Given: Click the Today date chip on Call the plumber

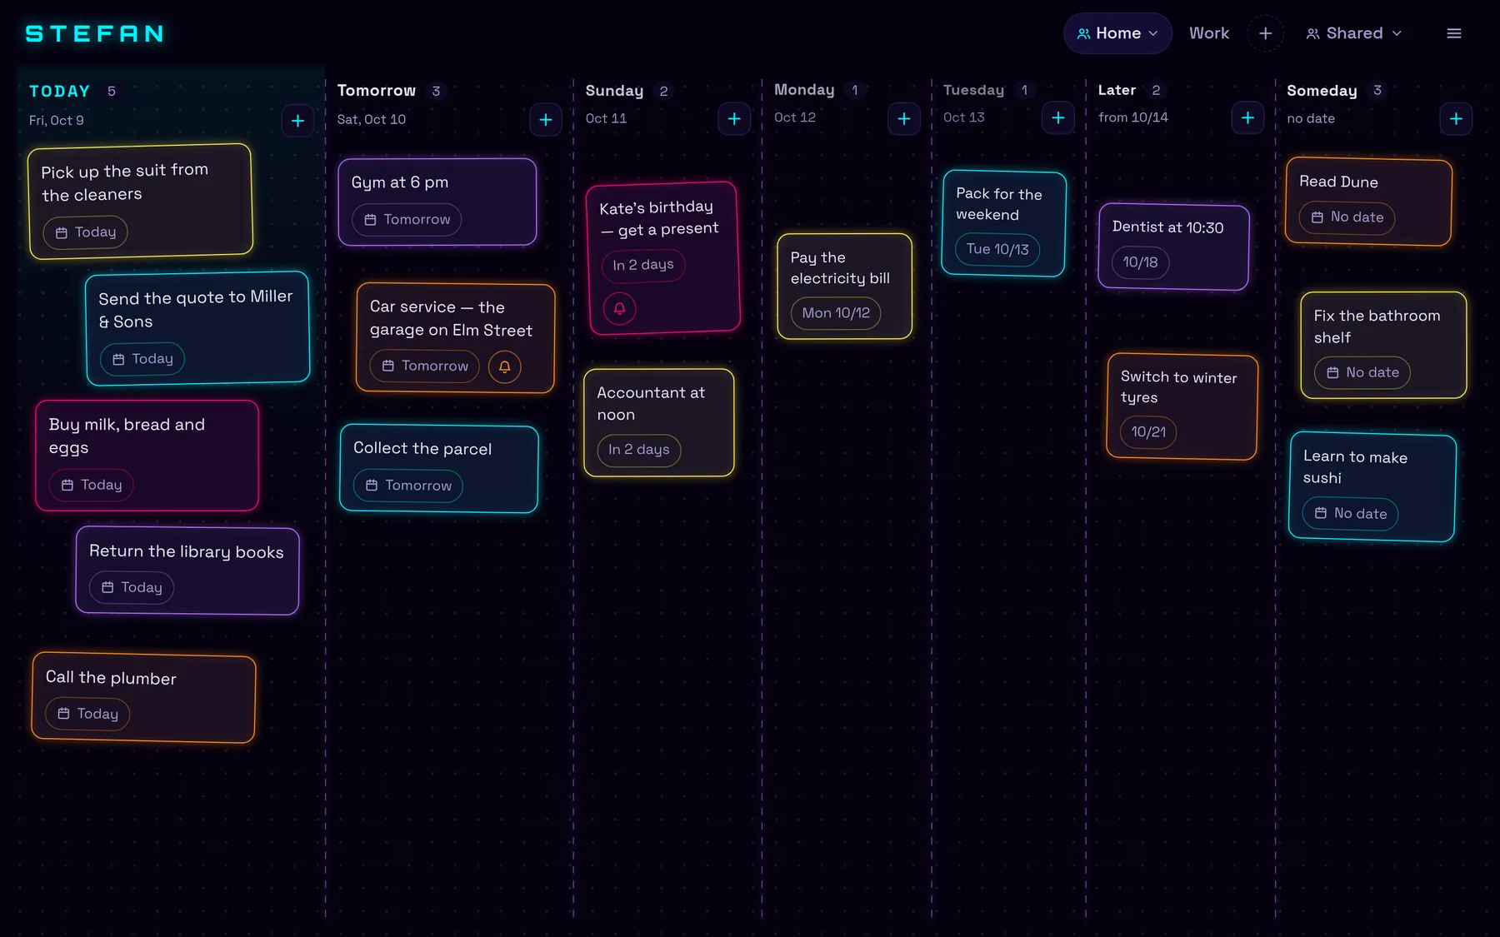Looking at the screenshot, I should click(87, 714).
